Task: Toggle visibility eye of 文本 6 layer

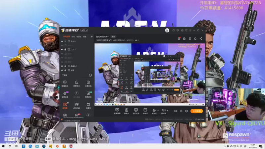Action: pos(62,41)
